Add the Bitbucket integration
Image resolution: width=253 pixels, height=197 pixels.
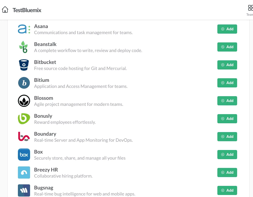click(227, 65)
